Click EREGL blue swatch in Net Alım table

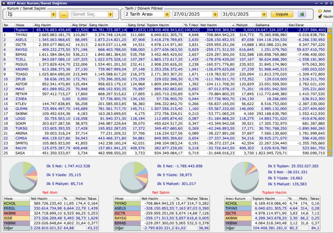[16, 208]
